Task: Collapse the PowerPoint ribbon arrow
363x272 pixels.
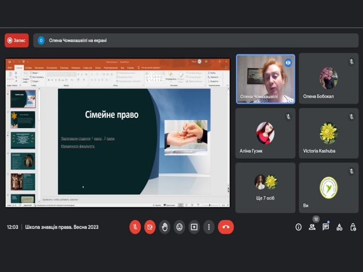Action: click(227, 86)
